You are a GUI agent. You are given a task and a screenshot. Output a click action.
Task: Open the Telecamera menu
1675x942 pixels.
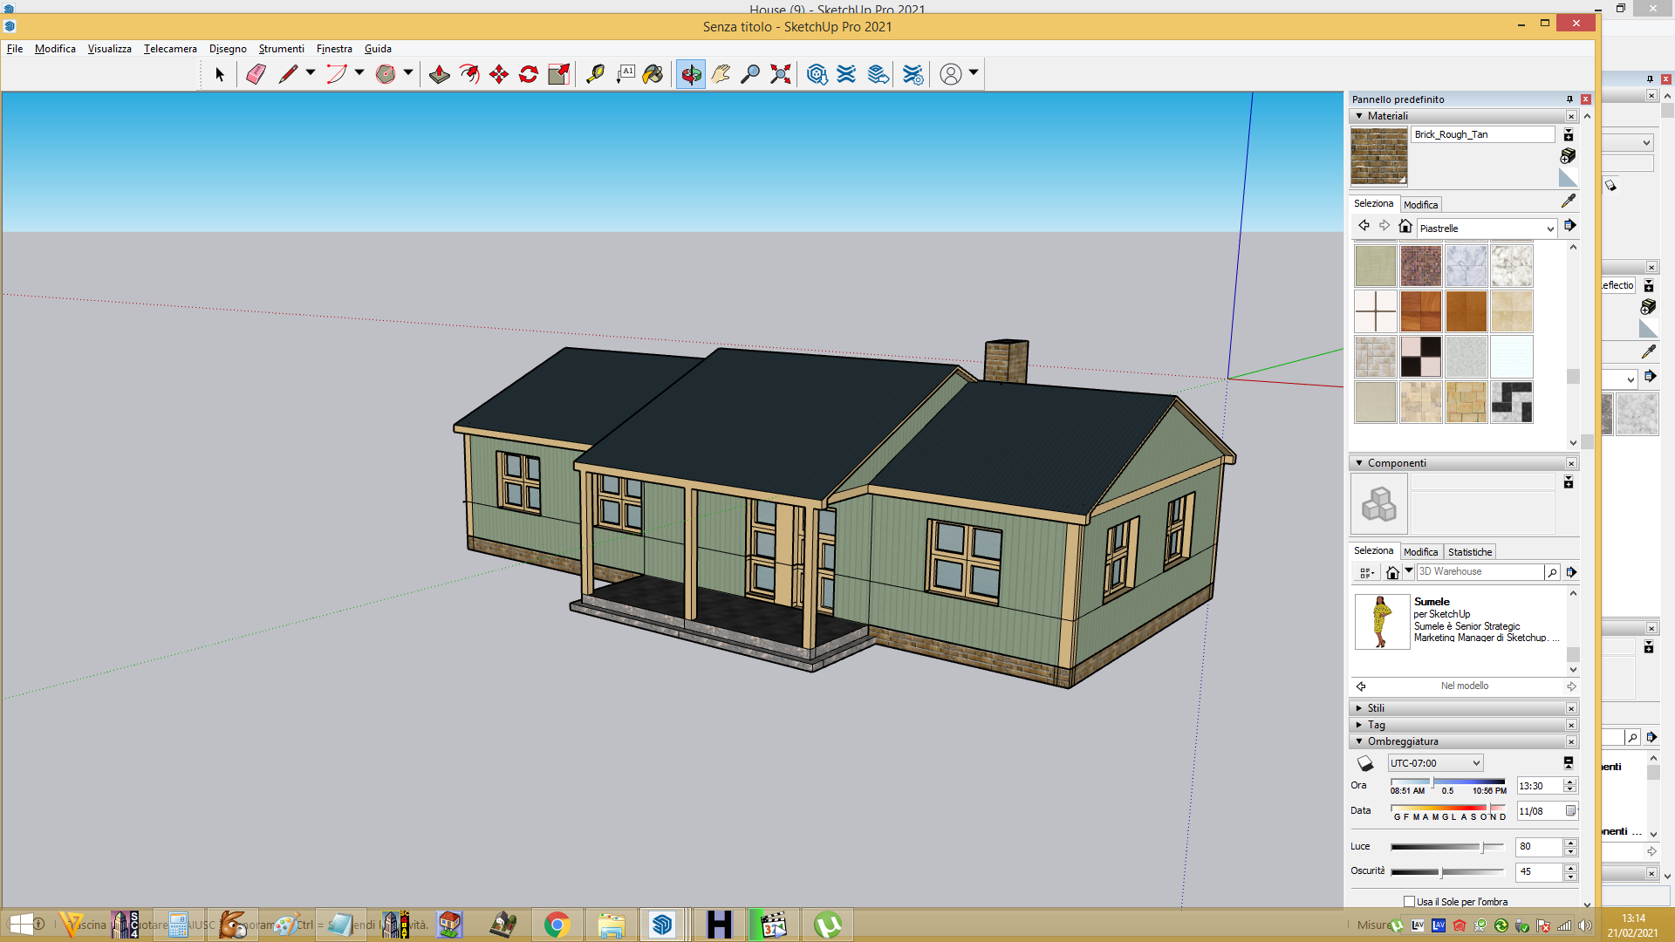170,49
